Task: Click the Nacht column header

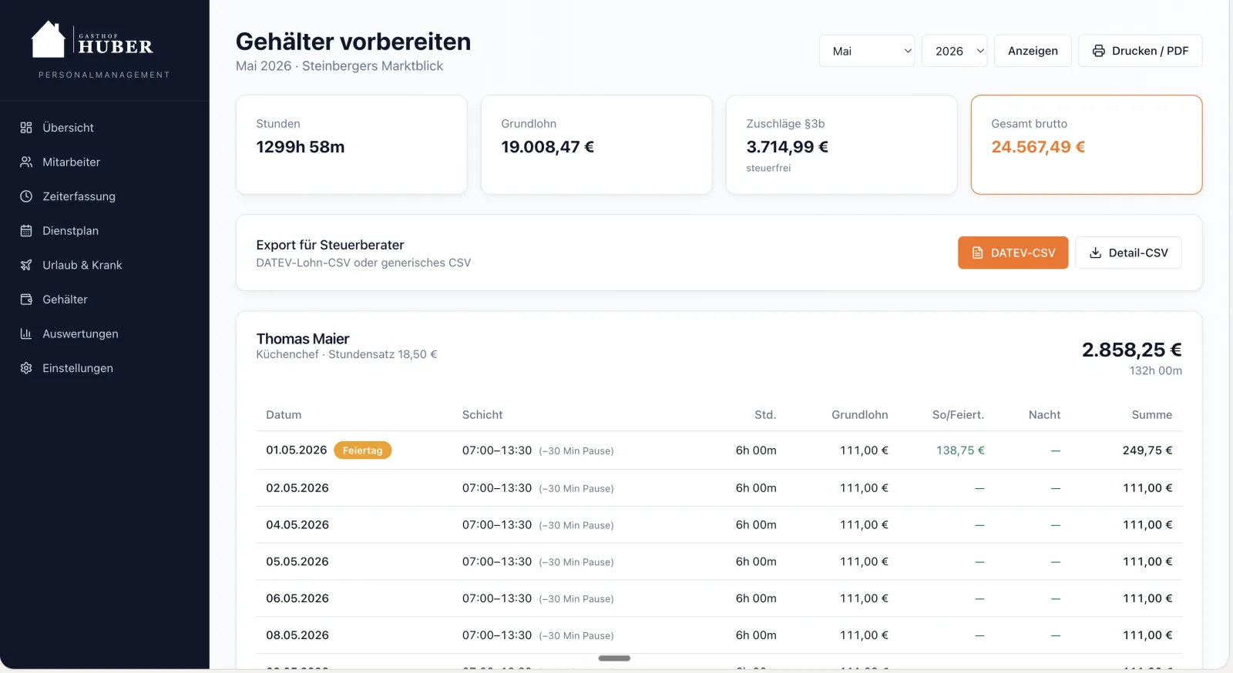Action: tap(1044, 414)
